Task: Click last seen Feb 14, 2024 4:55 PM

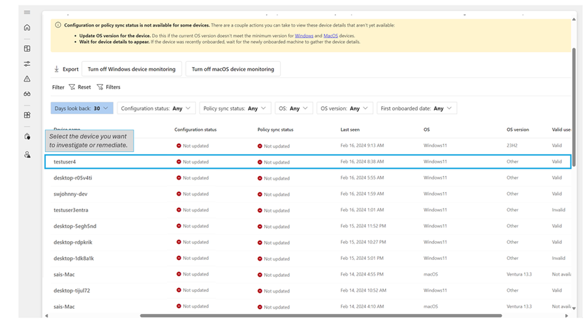Action: point(362,274)
